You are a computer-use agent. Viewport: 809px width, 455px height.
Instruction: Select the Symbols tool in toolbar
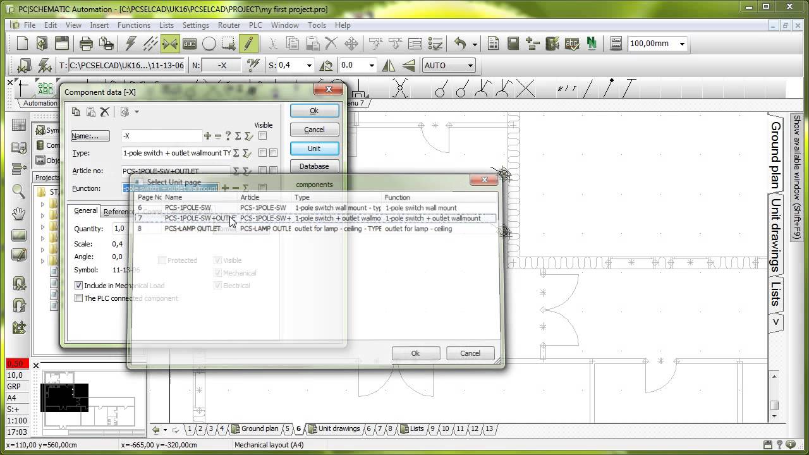169,44
